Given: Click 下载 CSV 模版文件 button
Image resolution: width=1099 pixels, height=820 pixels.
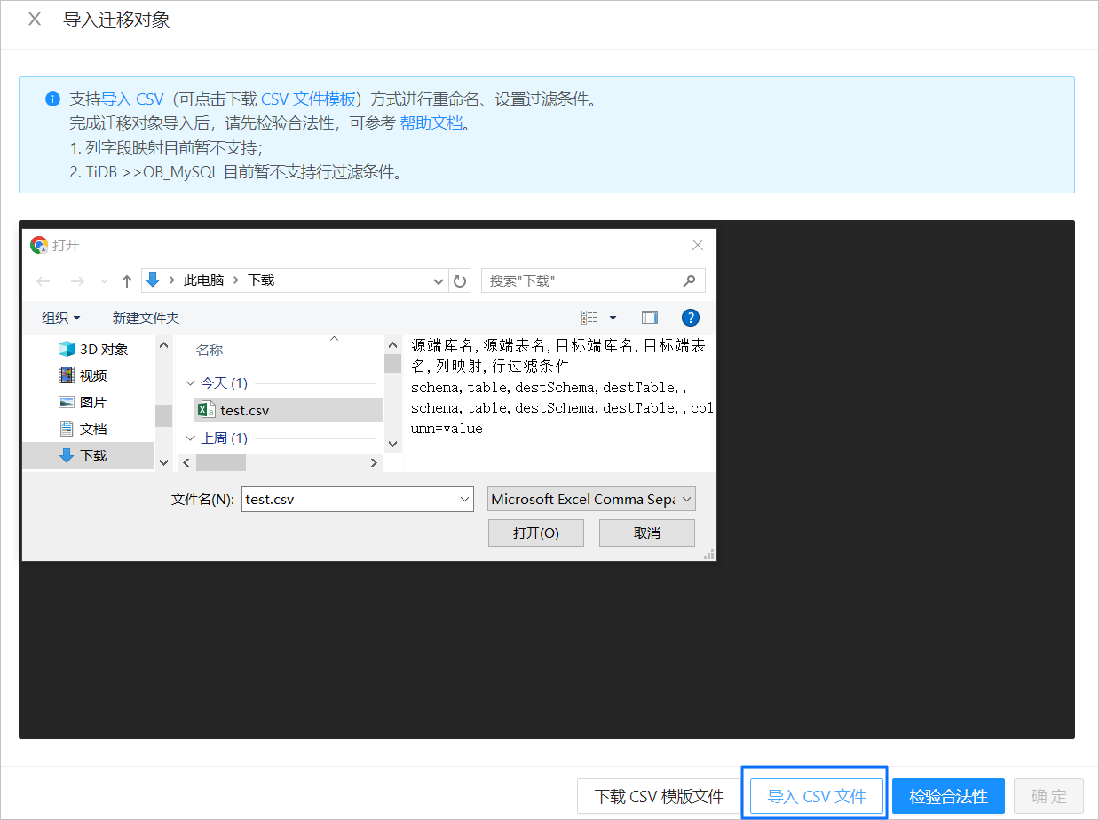Looking at the screenshot, I should (659, 796).
